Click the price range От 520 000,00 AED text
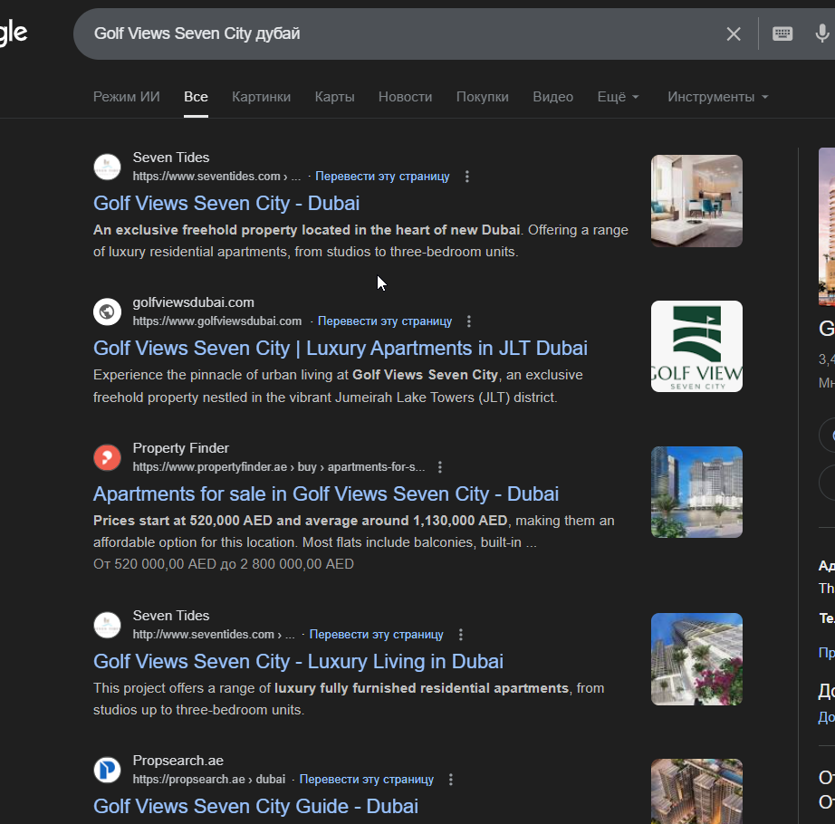 click(223, 564)
